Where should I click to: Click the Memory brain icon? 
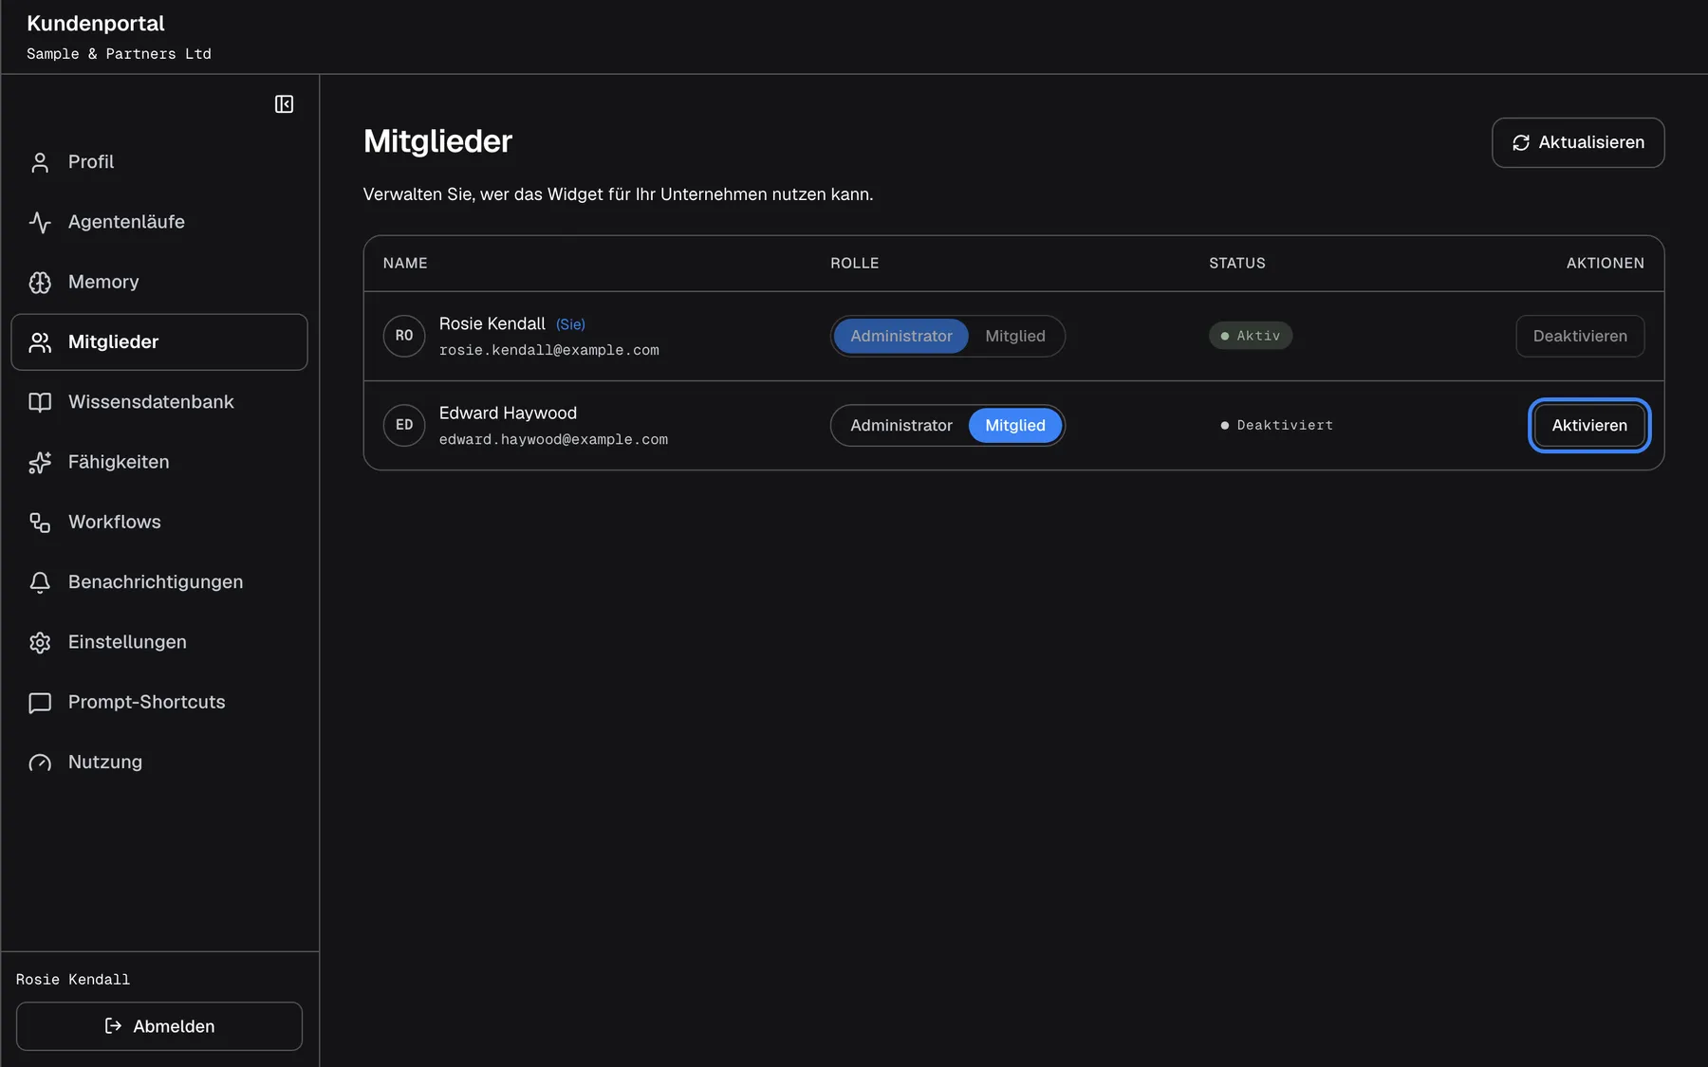[x=40, y=282]
